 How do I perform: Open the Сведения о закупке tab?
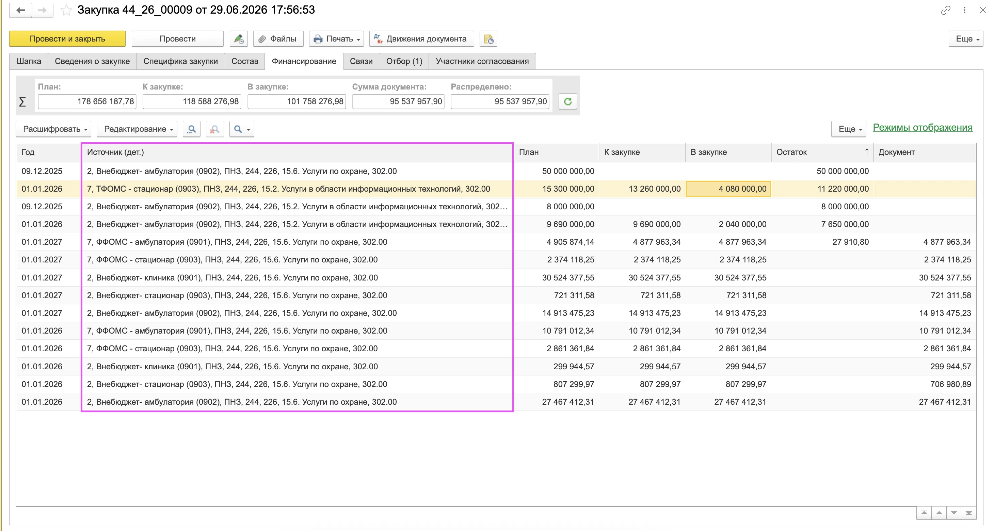coord(92,61)
